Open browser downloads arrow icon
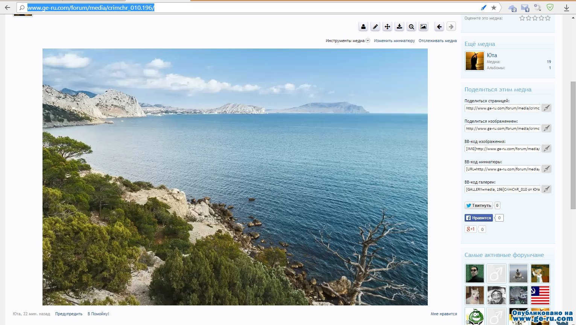This screenshot has height=325, width=576. (566, 8)
